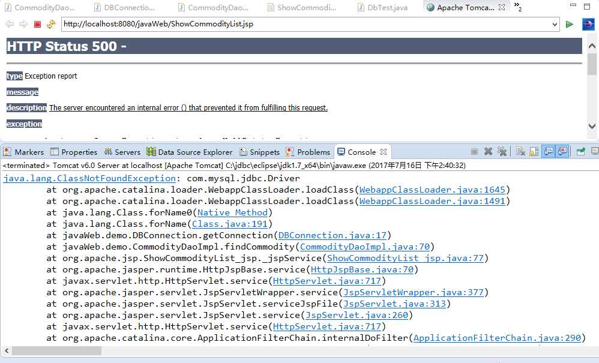Click browser page scroll down arrow
599x363 pixels.
point(592,127)
